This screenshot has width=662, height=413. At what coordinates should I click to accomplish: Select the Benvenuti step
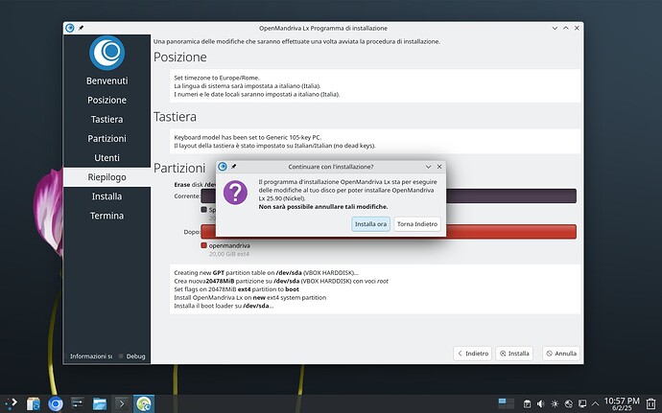[106, 80]
